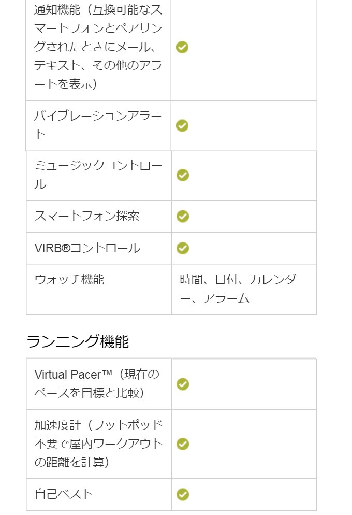Click the VIRB®コントロール checkmark icon
Image resolution: width=352 pixels, height=515 pixels.
pyautogui.click(x=183, y=248)
